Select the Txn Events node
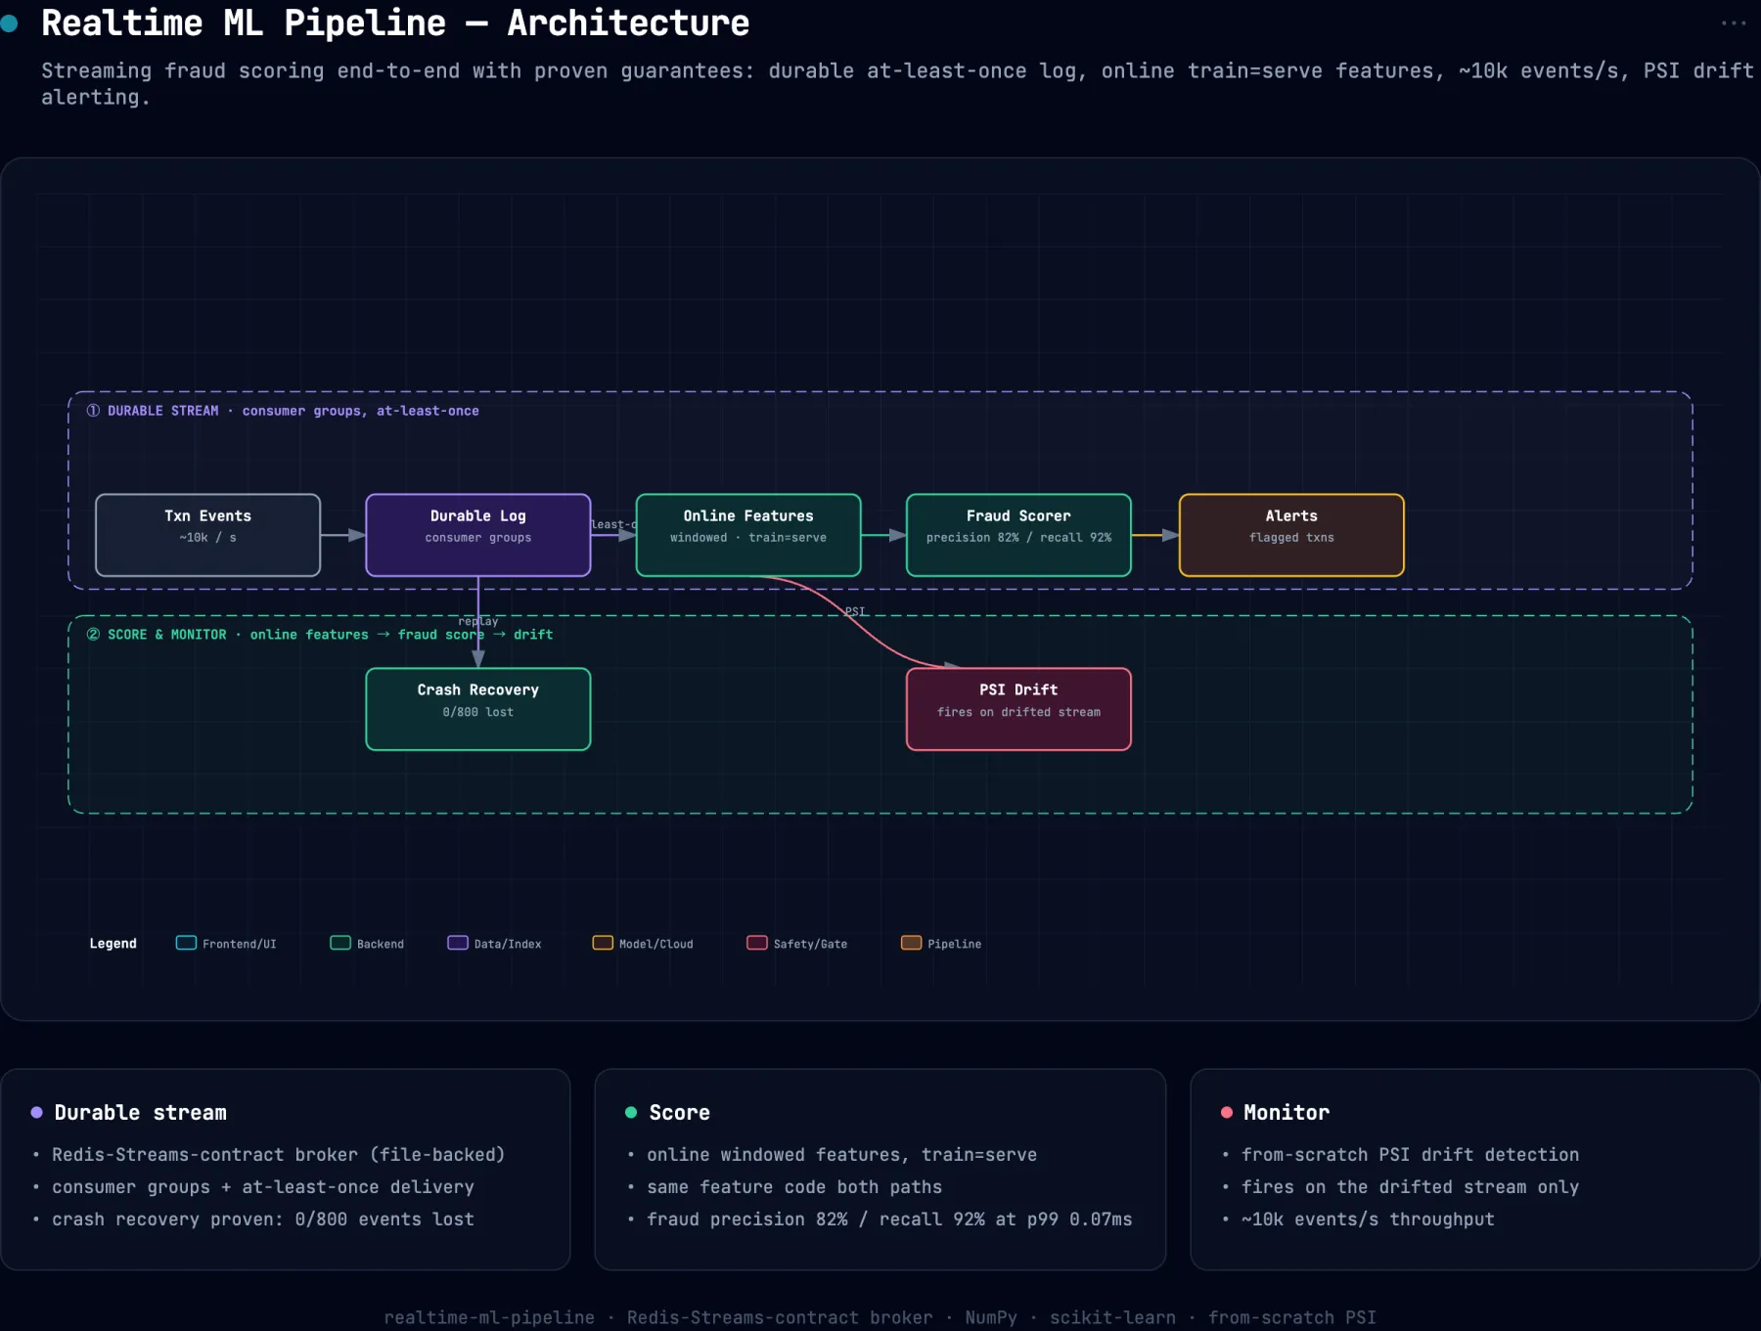 click(x=207, y=535)
